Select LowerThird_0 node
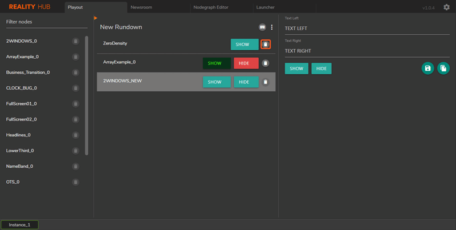The image size is (456, 230). pos(20,151)
